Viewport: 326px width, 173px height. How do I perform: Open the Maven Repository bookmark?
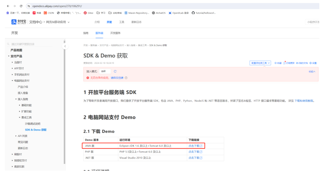click(x=137, y=13)
